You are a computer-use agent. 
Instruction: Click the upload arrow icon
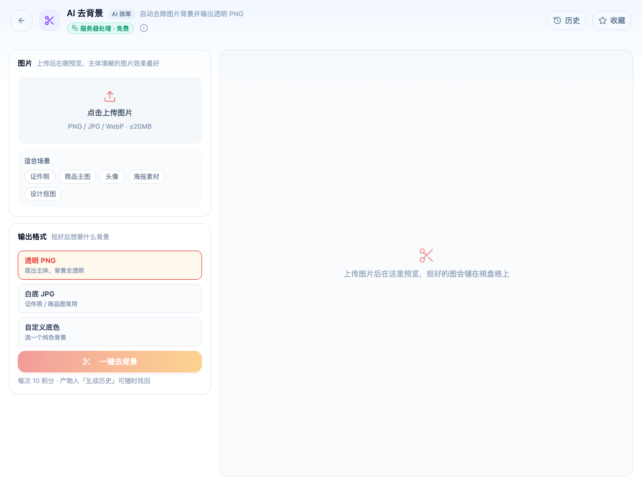tap(110, 96)
